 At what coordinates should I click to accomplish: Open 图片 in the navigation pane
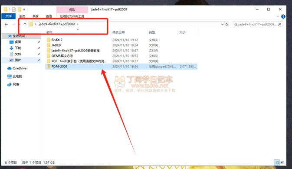point(18,60)
